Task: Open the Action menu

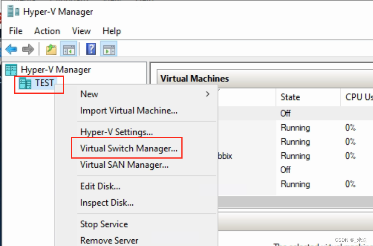Action: 47,31
